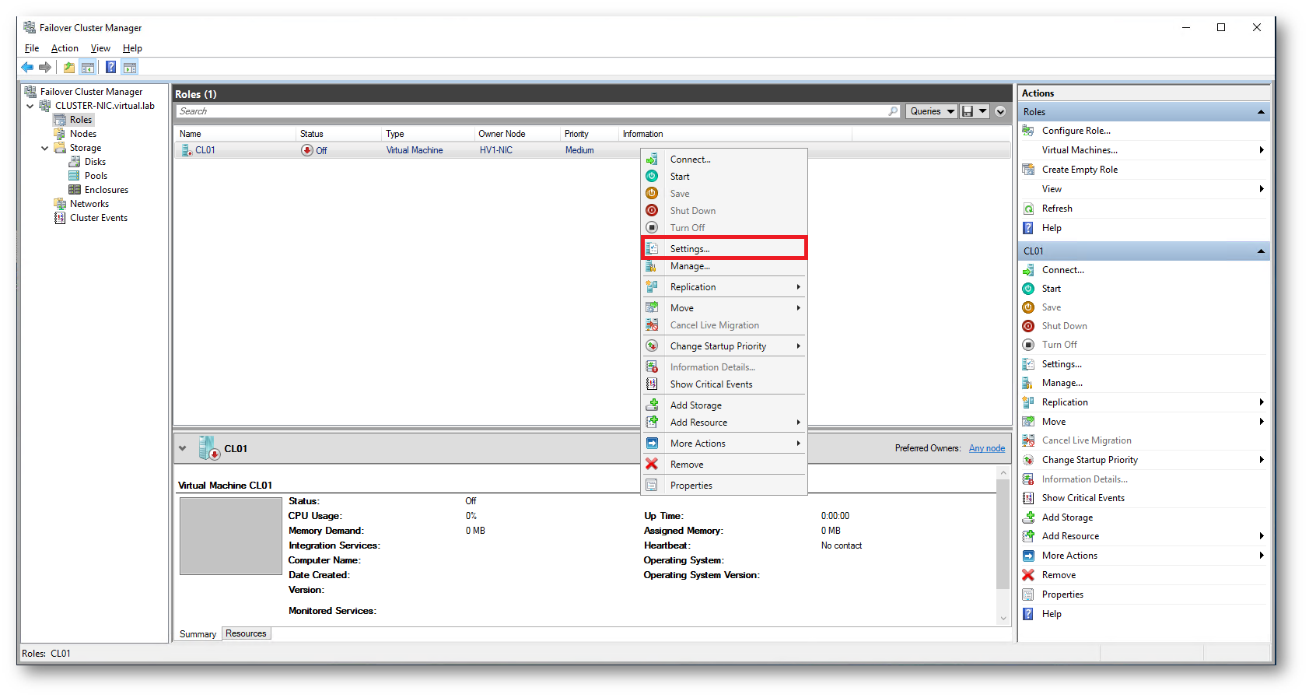Open the View menu in menu bar
The width and height of the screenshot is (1309, 698).
(100, 48)
